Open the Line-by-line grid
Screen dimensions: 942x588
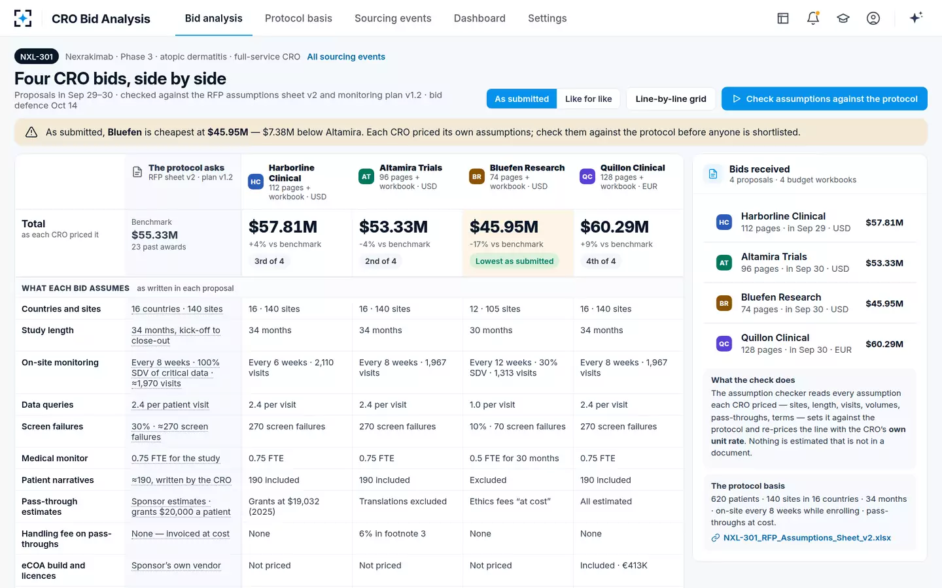point(671,99)
